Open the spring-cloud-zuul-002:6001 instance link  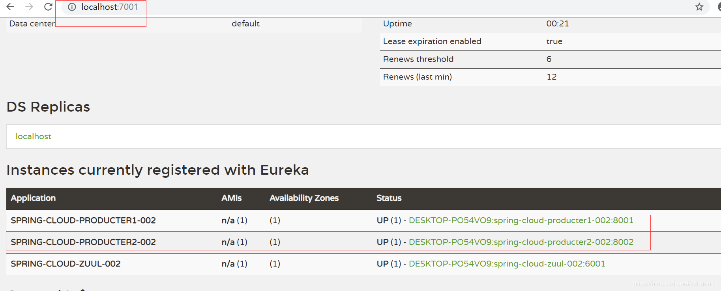click(x=507, y=264)
